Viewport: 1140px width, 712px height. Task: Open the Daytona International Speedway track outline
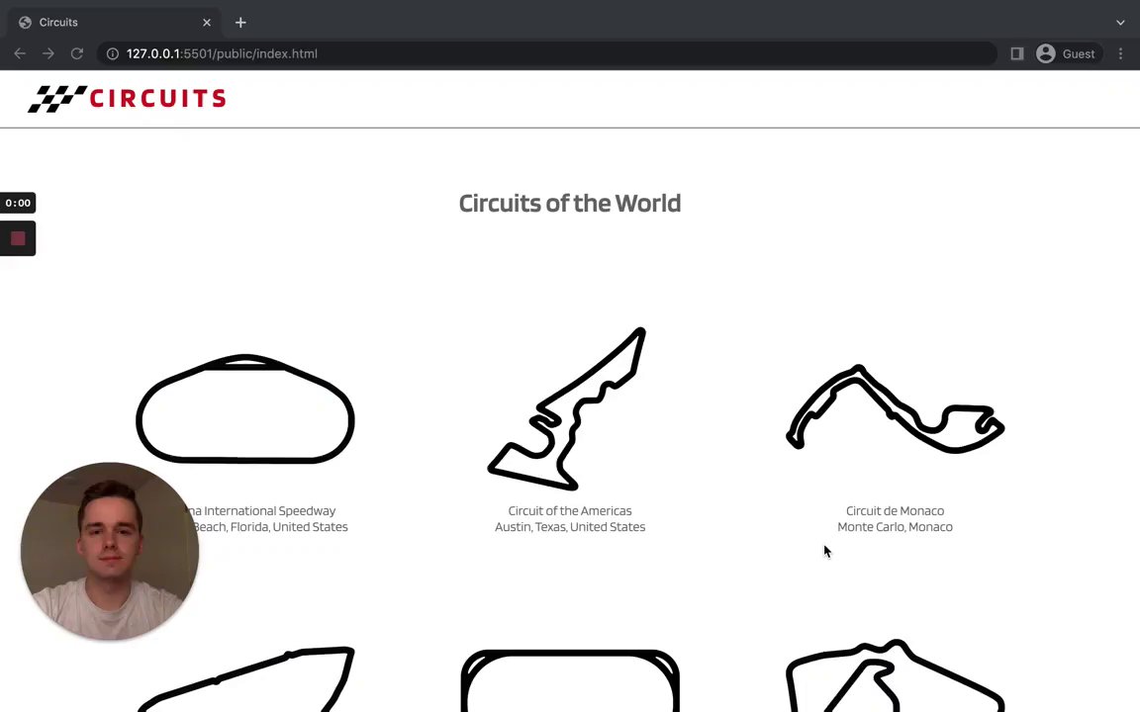pyautogui.click(x=245, y=409)
